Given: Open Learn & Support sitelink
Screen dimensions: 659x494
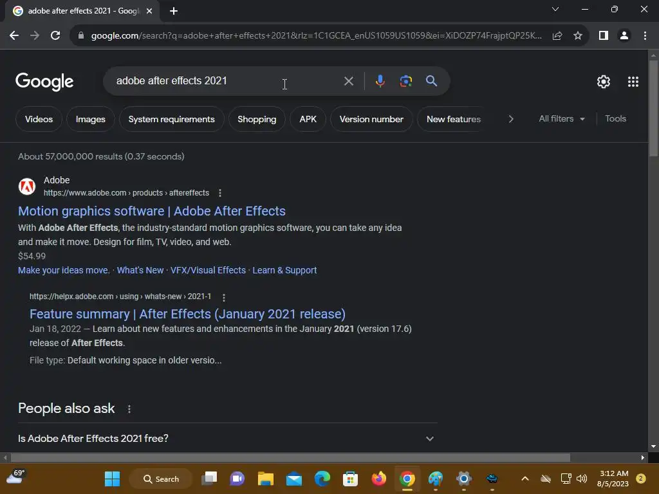Looking at the screenshot, I should [284, 270].
